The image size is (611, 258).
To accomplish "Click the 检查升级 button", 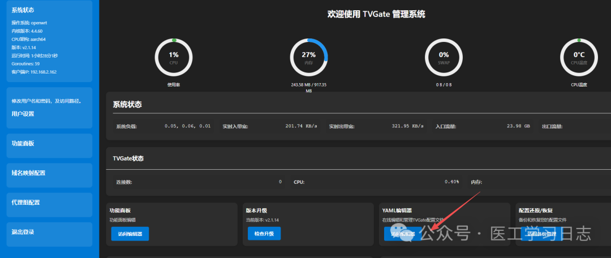I will [264, 234].
